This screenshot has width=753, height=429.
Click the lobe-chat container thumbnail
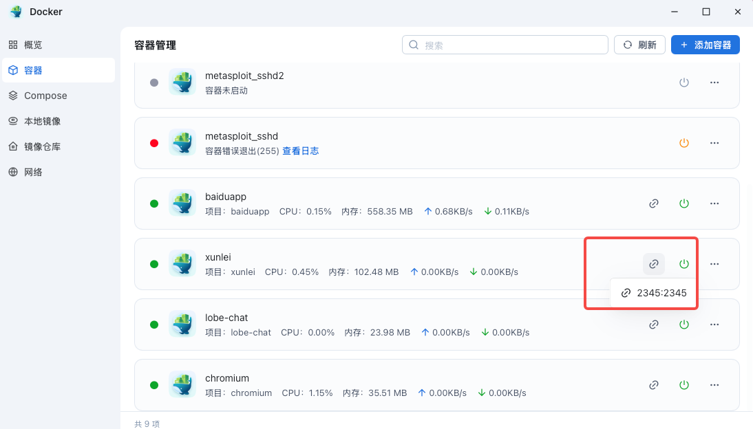(x=182, y=324)
